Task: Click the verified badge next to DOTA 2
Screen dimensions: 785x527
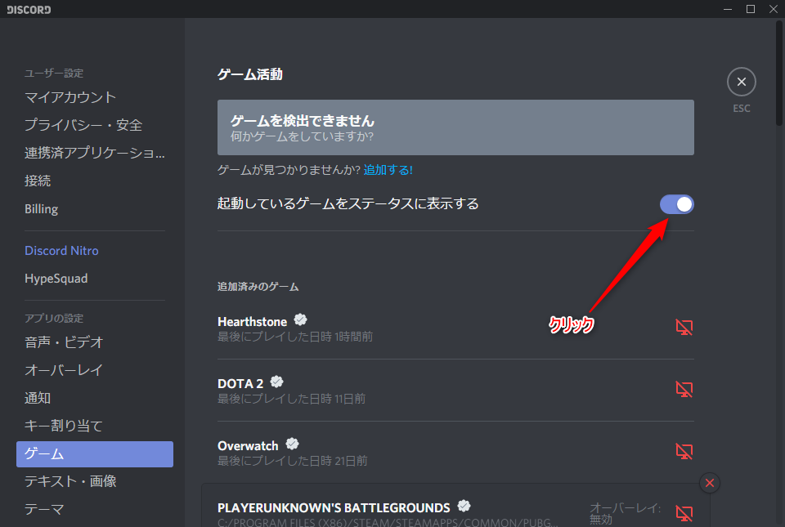Action: pyautogui.click(x=276, y=382)
